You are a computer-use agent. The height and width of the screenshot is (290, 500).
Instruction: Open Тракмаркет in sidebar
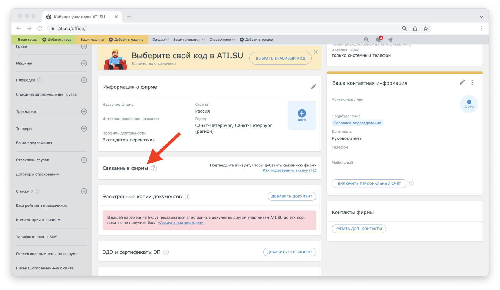pos(27,111)
